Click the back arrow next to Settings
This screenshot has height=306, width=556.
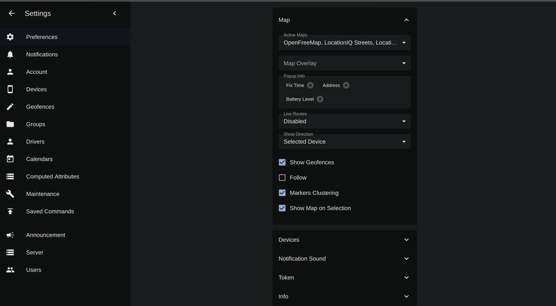point(11,14)
